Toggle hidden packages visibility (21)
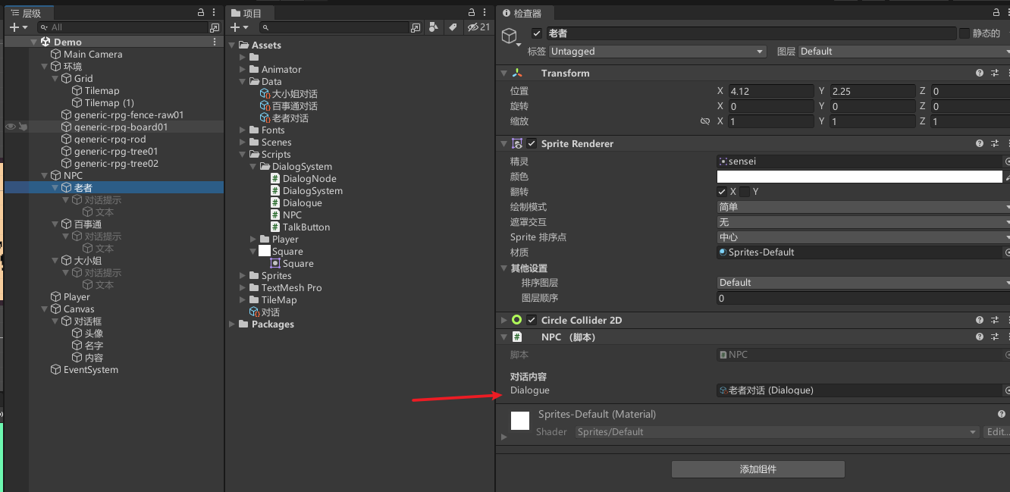Screen dimensions: 1010x492 pos(478,27)
